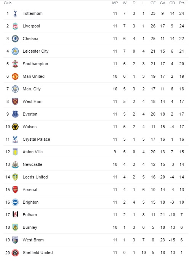Open the Crystal Palace team link
Viewport: 189px width, 262px height.
36,139
